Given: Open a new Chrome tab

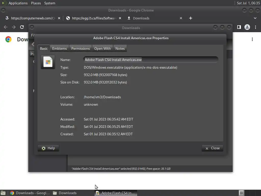Looking at the screenshot, I should (x=191, y=18).
